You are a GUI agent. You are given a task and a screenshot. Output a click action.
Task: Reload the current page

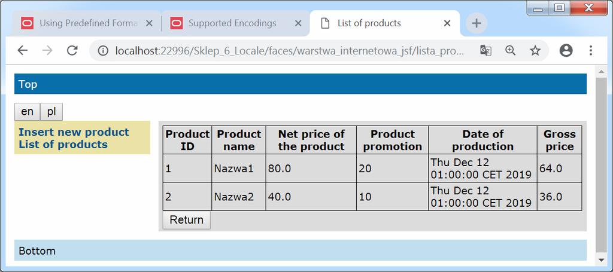72,51
